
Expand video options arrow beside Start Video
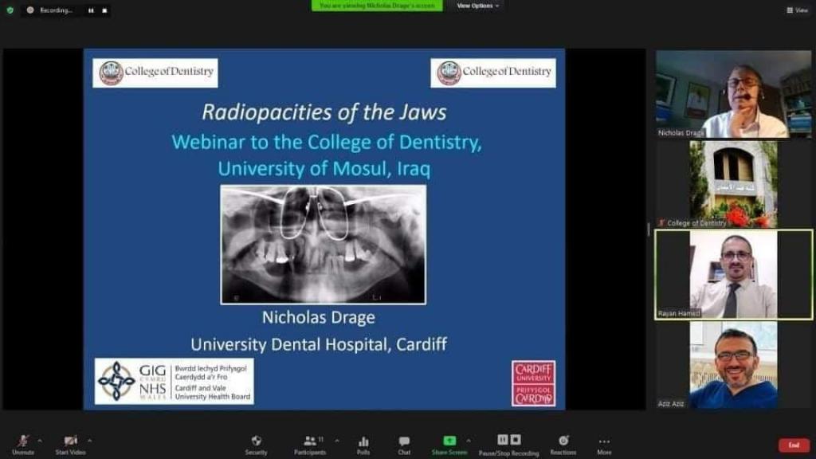click(x=89, y=440)
